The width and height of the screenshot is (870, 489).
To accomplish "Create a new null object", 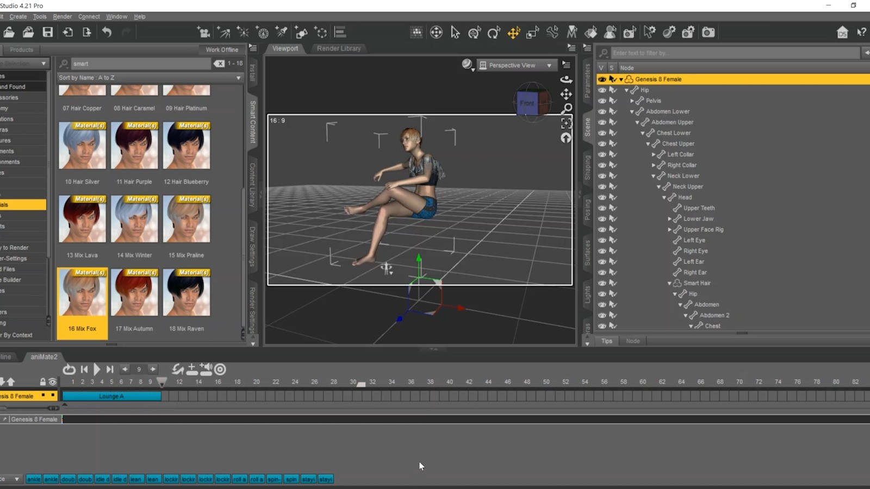I will [x=321, y=33].
